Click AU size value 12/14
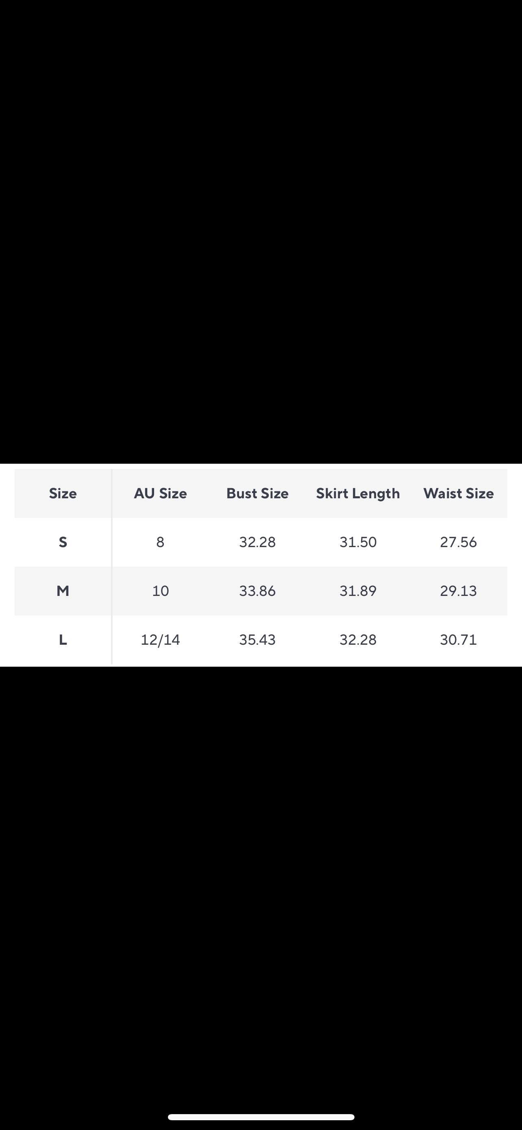Screen dimensions: 522x1130 click(161, 640)
